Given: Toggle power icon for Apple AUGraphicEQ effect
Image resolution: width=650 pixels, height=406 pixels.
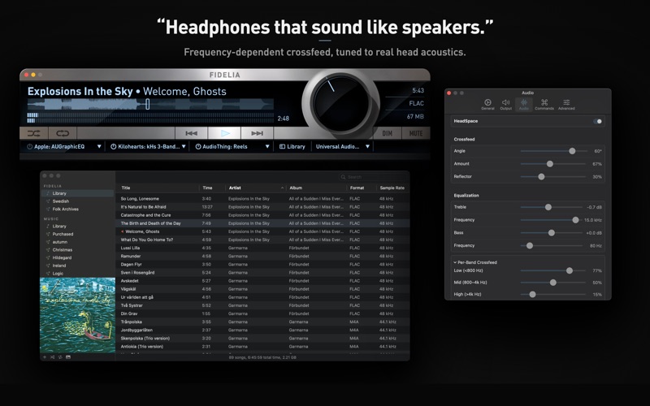Looking at the screenshot, I should click(x=30, y=147).
